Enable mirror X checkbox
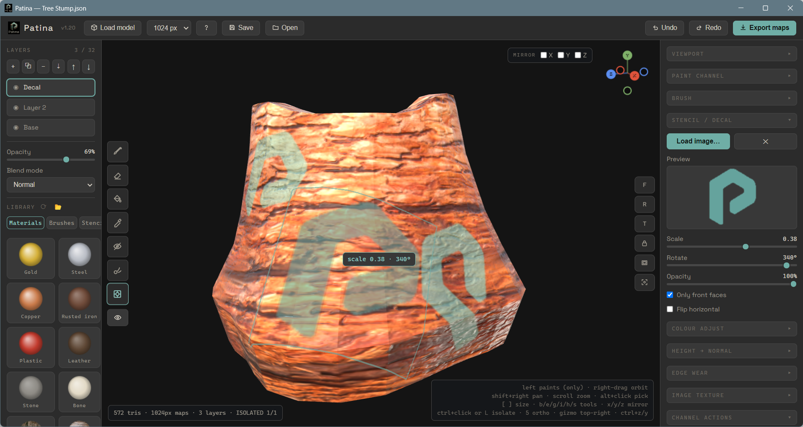803x427 pixels. (x=543, y=55)
